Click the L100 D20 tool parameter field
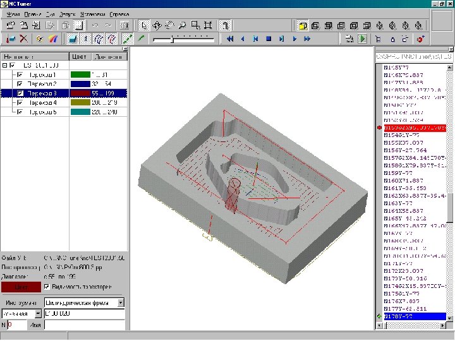This screenshot has width=455, height=341. point(85,314)
